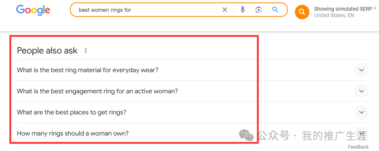Click the 'People also ask' heading
The width and height of the screenshot is (379, 151).
pos(47,51)
